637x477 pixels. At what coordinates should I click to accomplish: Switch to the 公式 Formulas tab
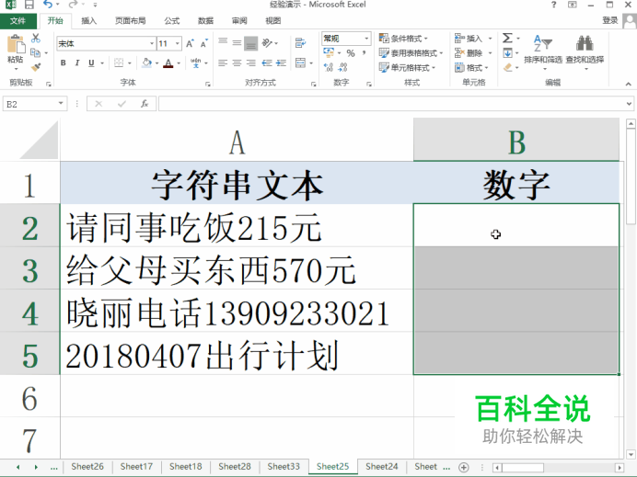click(x=172, y=21)
